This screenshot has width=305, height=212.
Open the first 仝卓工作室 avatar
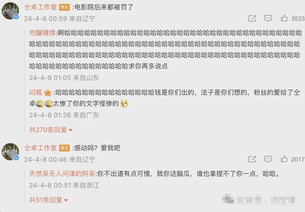tap(10, 11)
